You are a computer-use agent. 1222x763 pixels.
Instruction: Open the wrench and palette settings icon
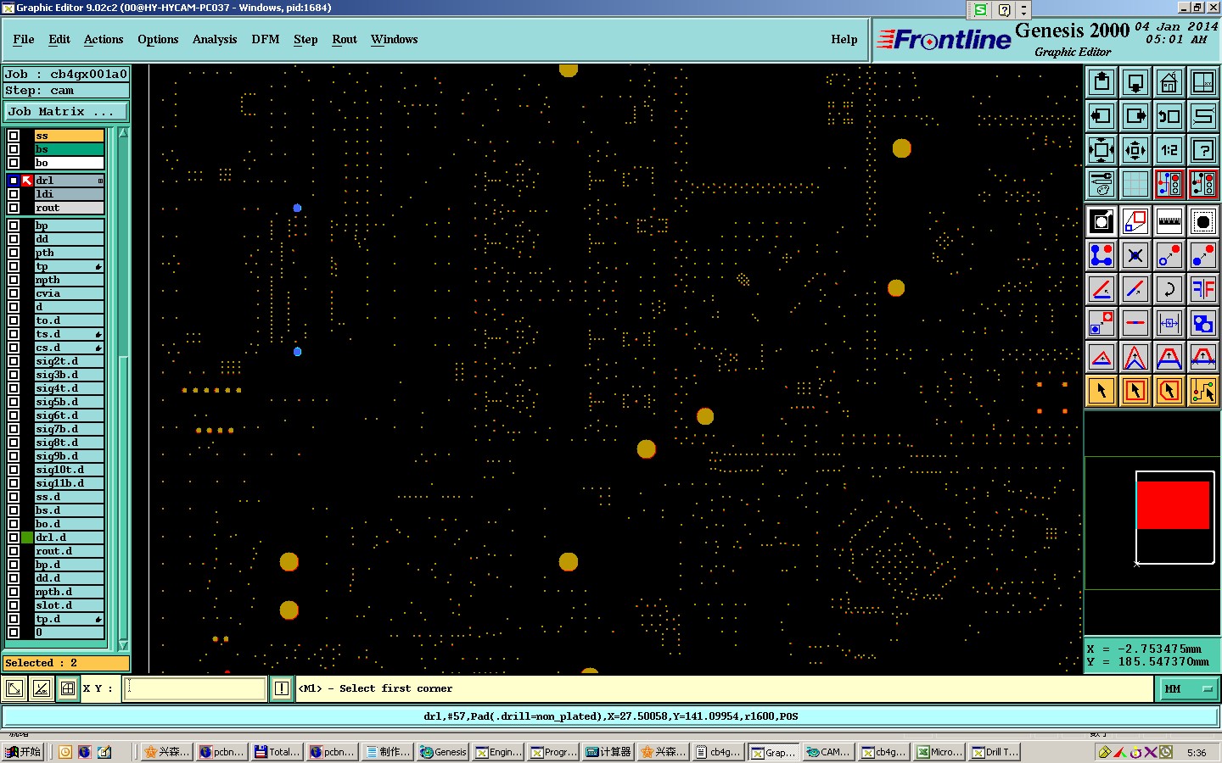point(1101,184)
